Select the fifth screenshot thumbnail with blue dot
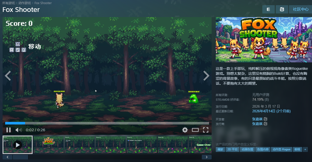This screenshot has width=312, height=162. pyautogui.click(x=142, y=145)
